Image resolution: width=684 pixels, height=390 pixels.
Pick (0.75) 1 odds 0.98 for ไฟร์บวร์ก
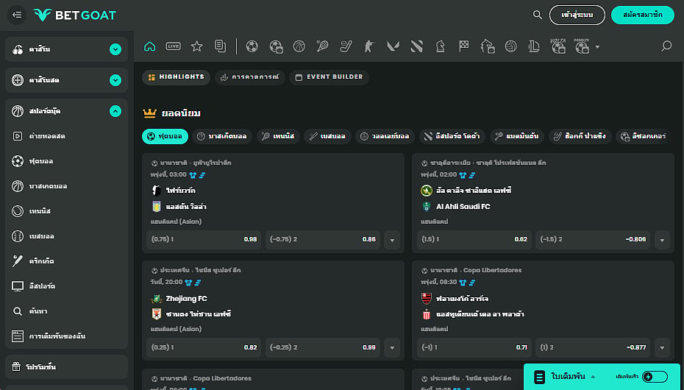204,240
